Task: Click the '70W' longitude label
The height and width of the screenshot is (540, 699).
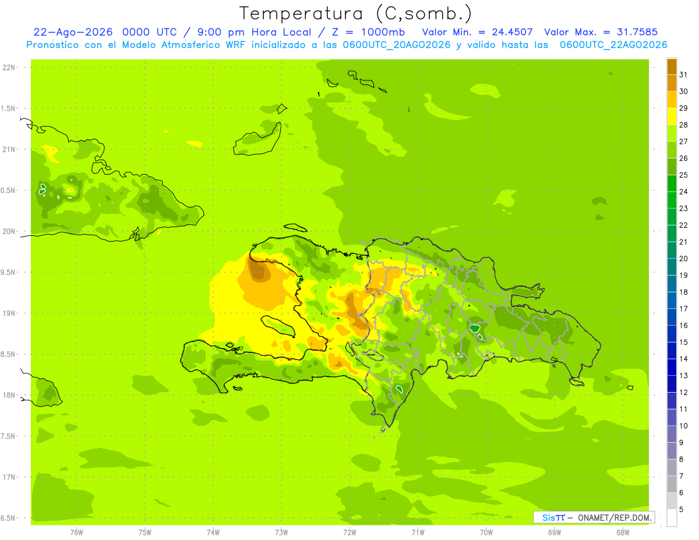Action: pos(486,532)
